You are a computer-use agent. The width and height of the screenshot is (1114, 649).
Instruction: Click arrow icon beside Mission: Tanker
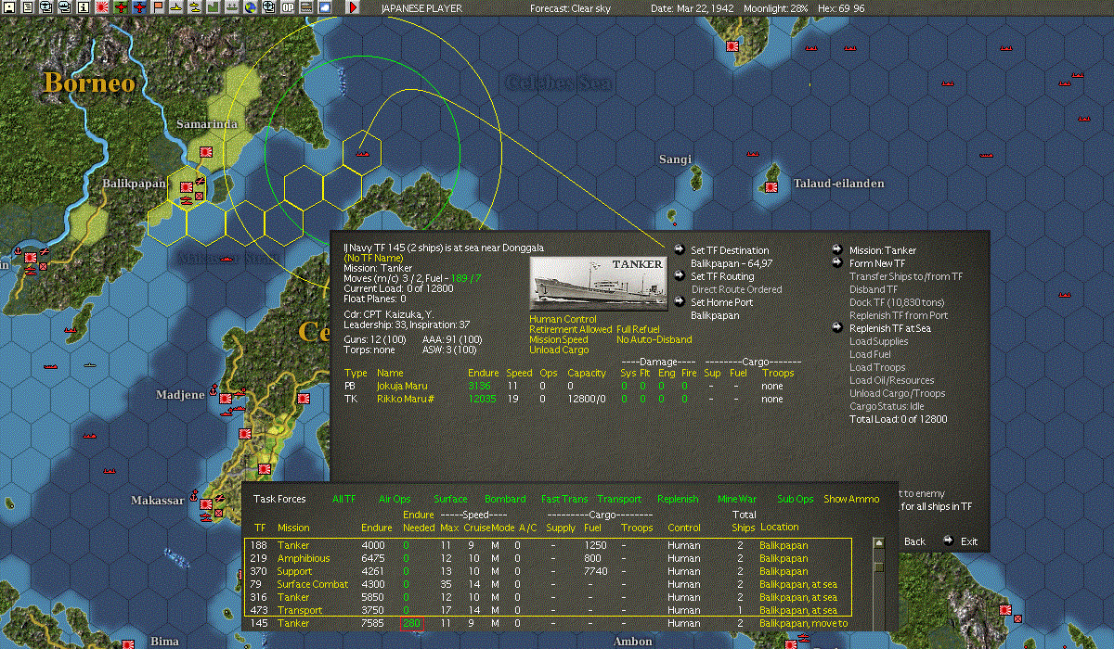click(838, 250)
